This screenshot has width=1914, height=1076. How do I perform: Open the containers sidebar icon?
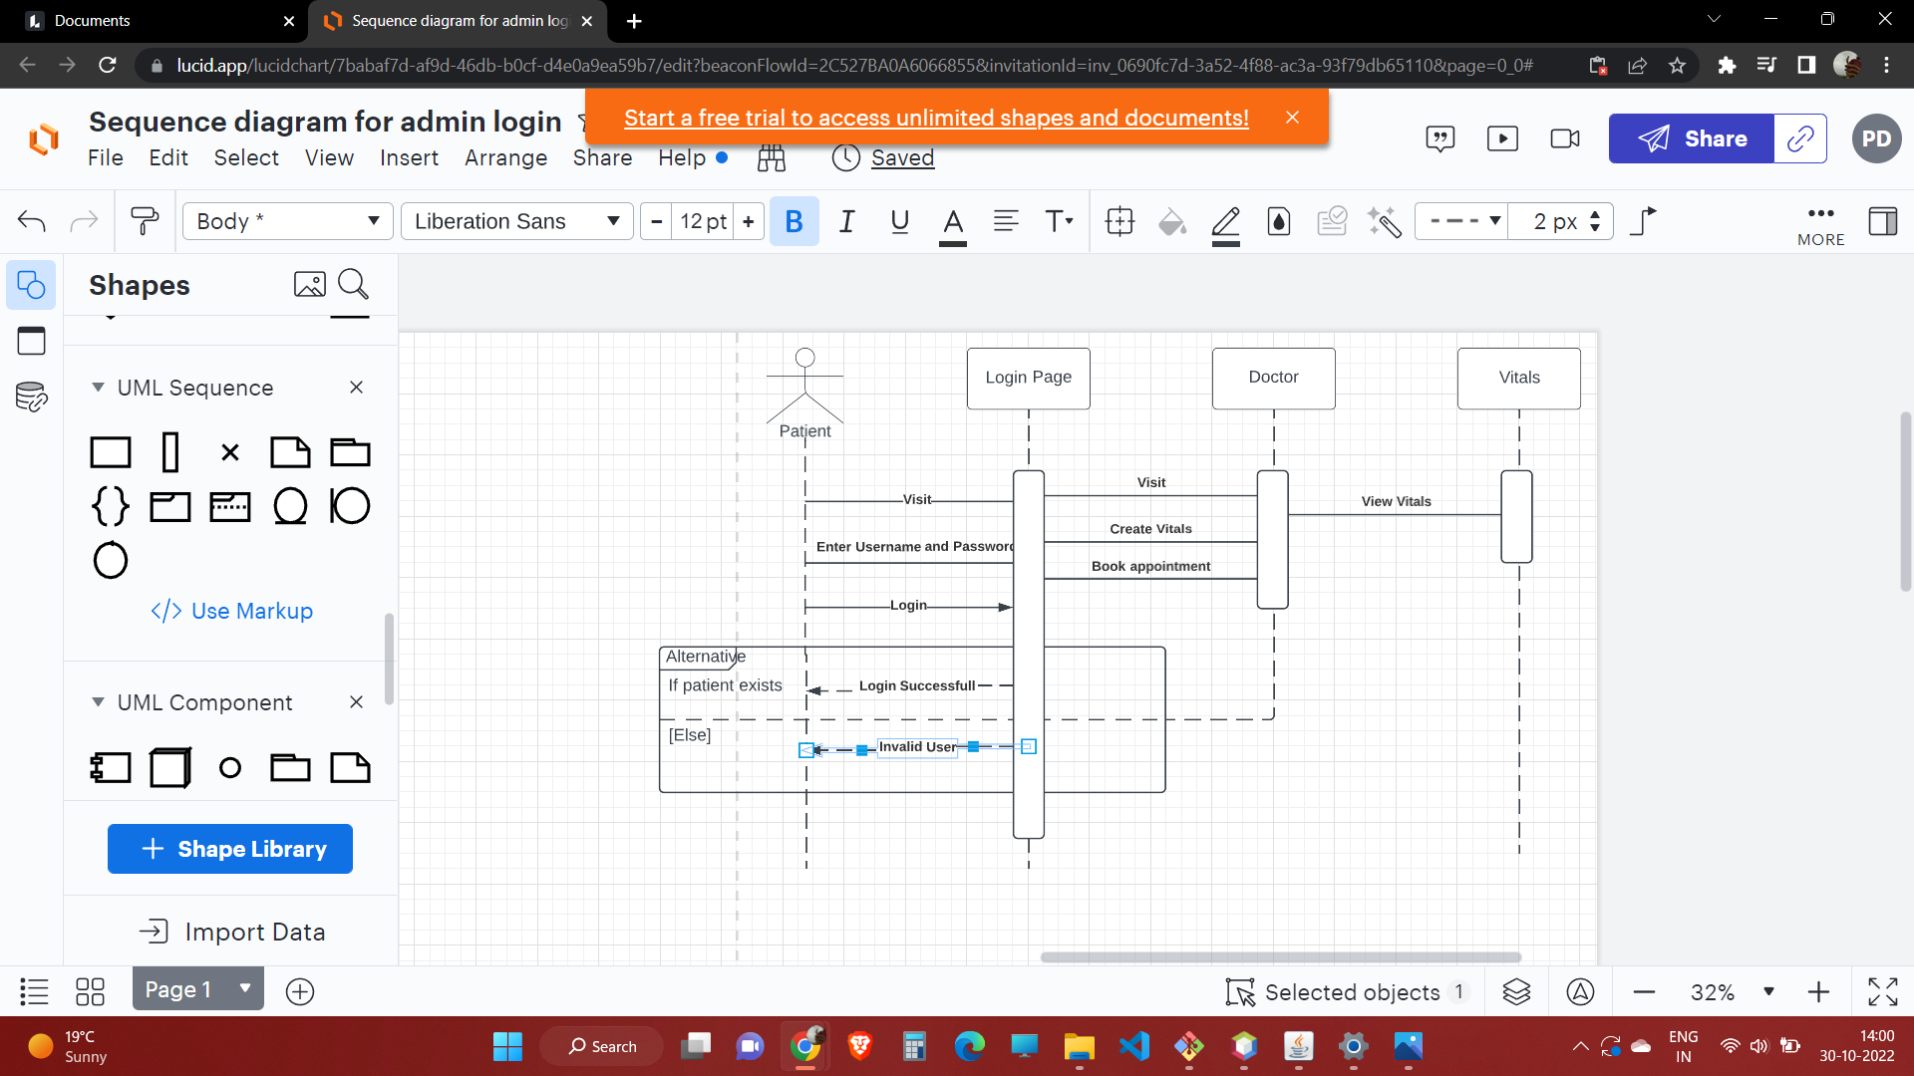click(x=31, y=341)
